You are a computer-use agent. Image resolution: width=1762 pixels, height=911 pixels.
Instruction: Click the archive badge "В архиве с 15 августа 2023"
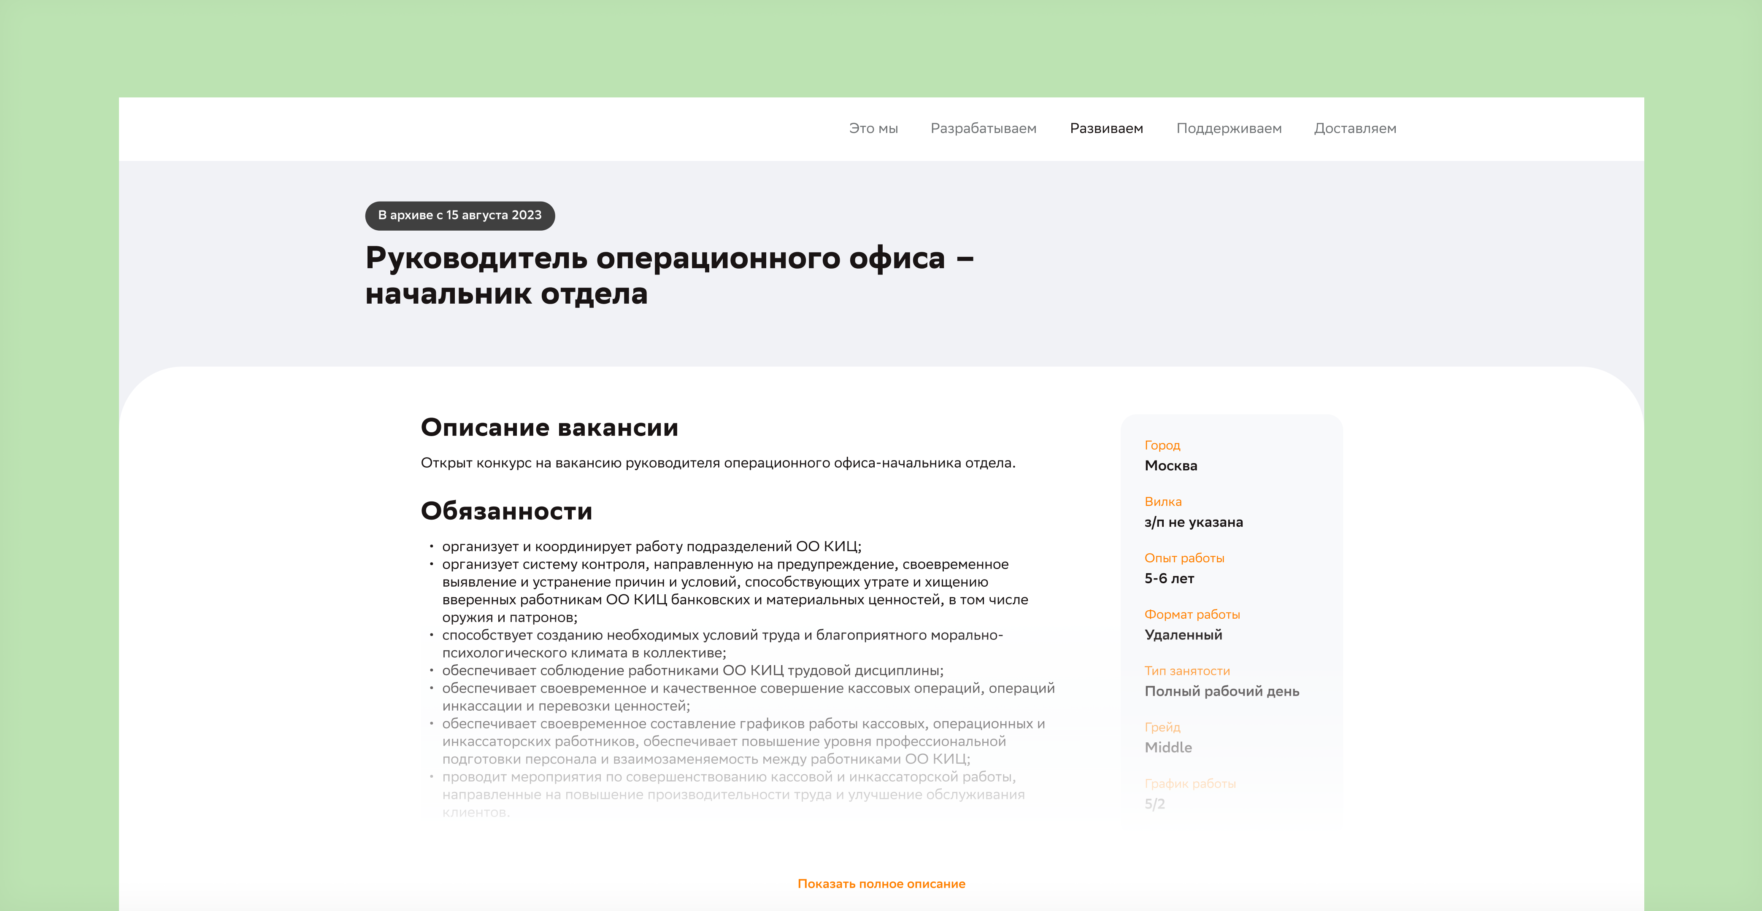[x=459, y=216]
